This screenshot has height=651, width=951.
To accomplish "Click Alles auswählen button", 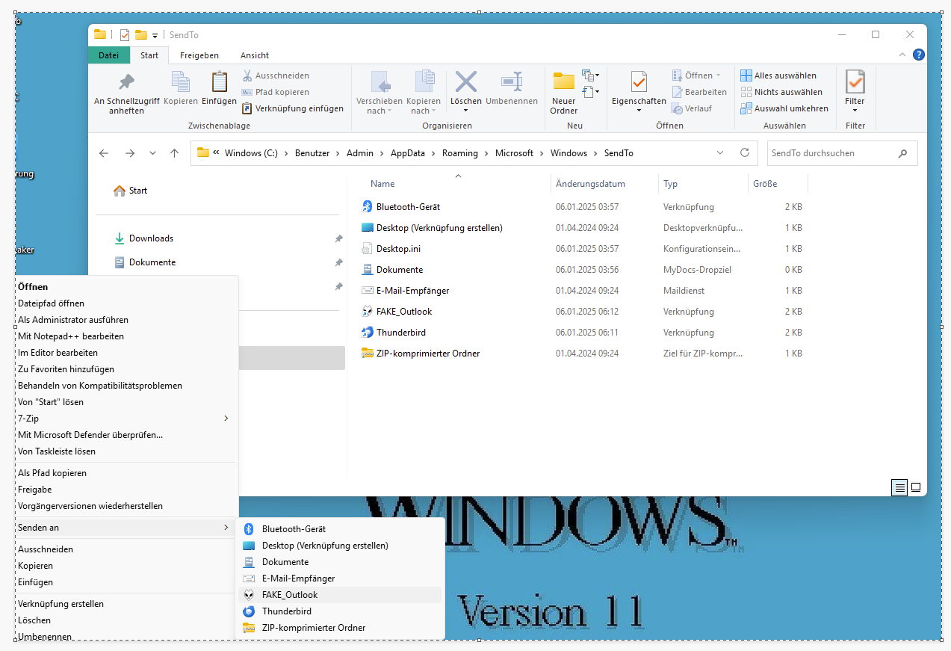I will click(x=778, y=75).
